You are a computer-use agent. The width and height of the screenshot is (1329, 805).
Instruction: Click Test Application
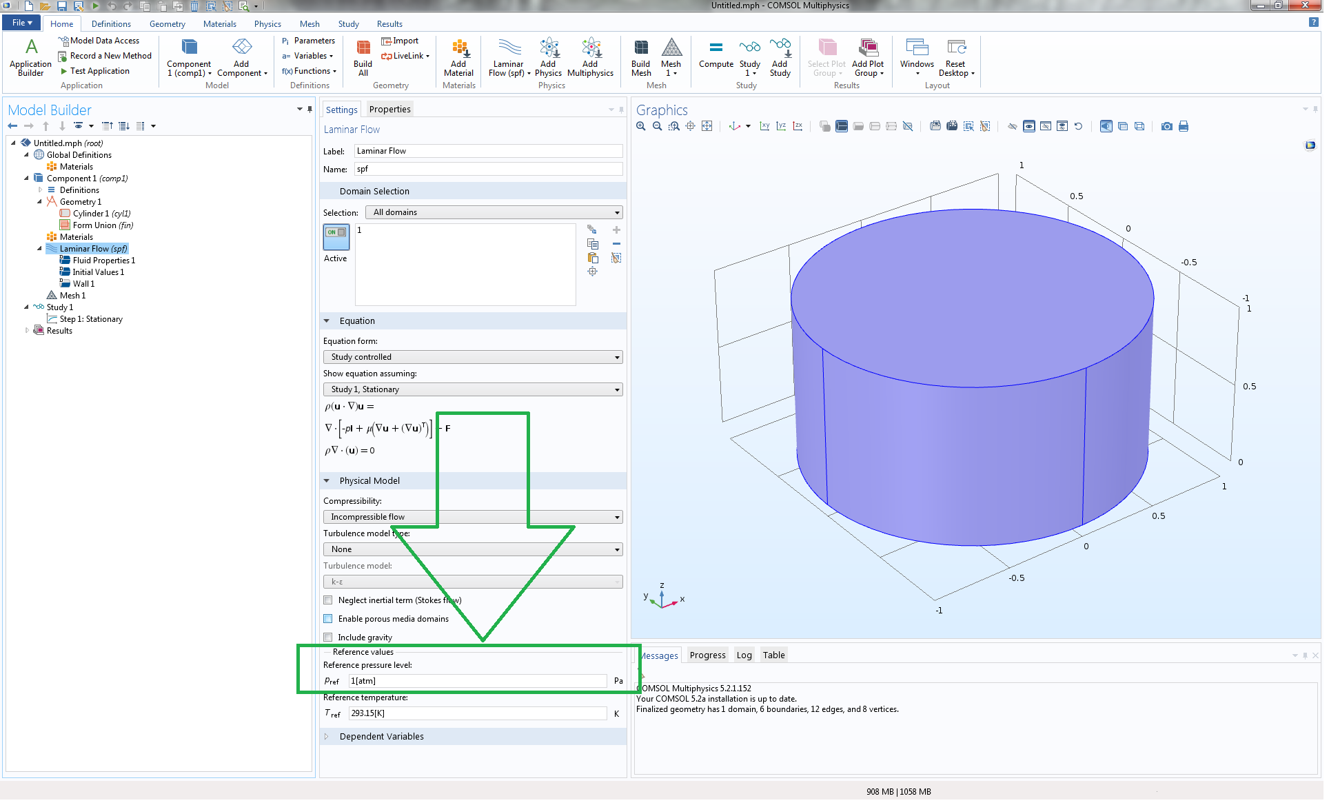[95, 72]
